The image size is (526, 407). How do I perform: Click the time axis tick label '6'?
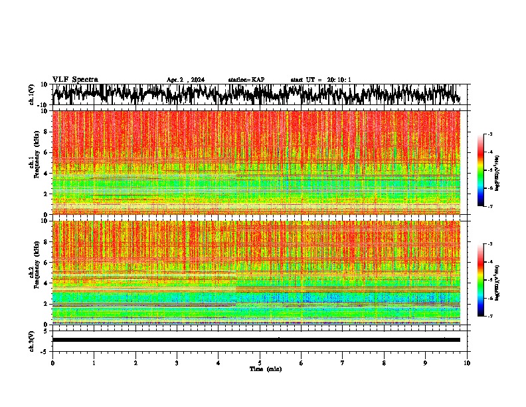click(x=302, y=363)
